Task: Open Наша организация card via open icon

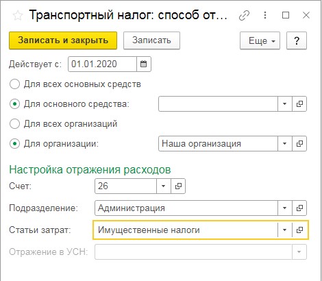Action: point(299,144)
